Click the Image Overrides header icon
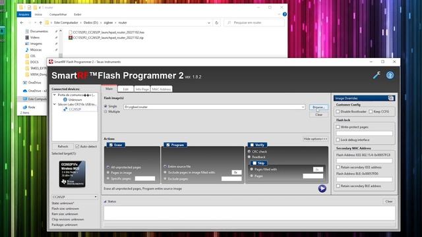Viewport: 422px width, 237px height. pyautogui.click(x=391, y=98)
